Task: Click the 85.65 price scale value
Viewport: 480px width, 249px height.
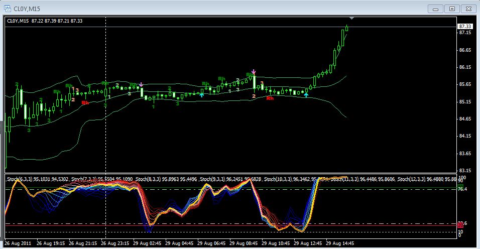Action: pos(465,84)
